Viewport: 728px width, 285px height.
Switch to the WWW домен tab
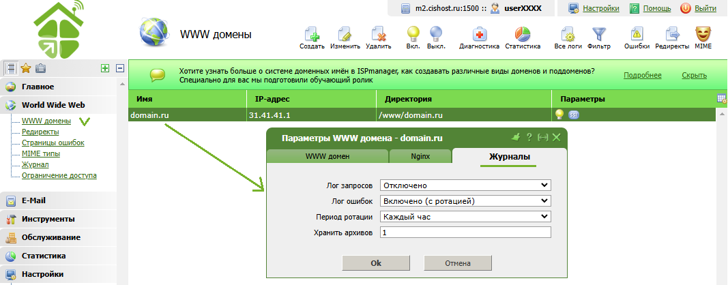pyautogui.click(x=327, y=156)
